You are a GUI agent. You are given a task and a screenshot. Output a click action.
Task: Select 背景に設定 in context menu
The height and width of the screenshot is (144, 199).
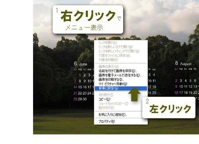(121, 88)
